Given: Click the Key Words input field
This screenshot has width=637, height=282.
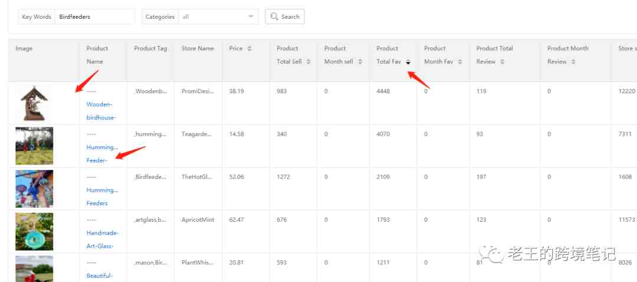Looking at the screenshot, I should pyautogui.click(x=94, y=17).
